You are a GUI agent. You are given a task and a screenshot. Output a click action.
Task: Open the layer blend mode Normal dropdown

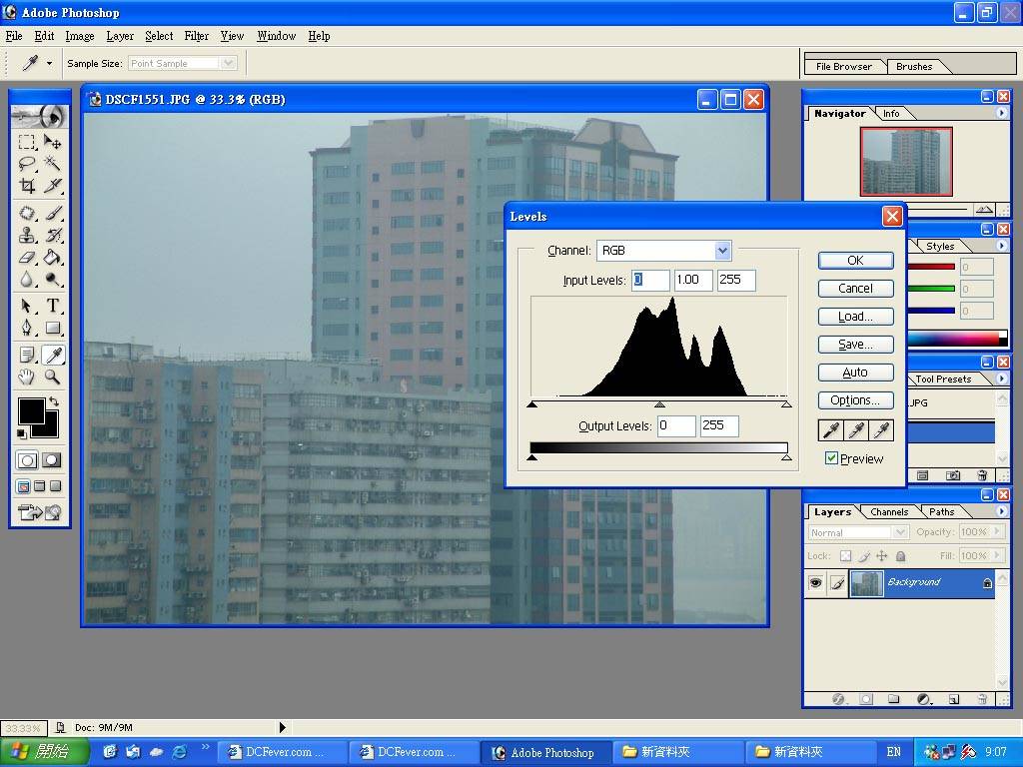pos(900,532)
